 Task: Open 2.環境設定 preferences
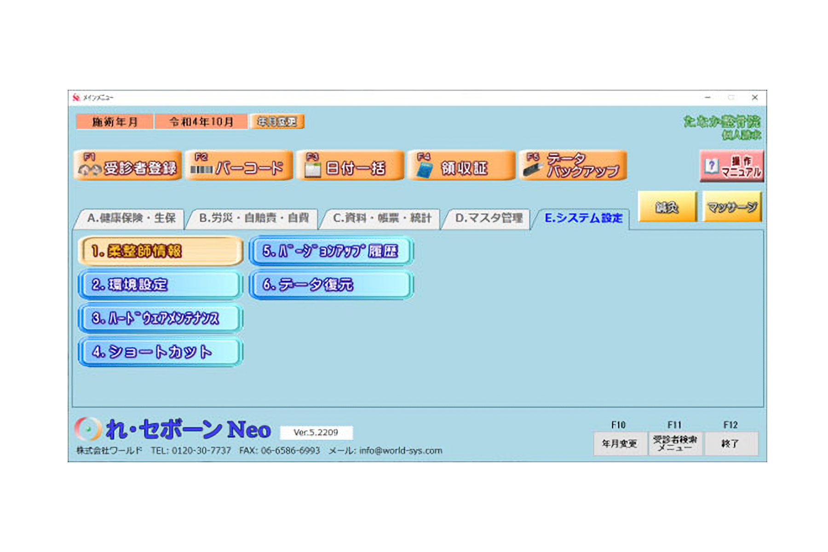coord(161,285)
